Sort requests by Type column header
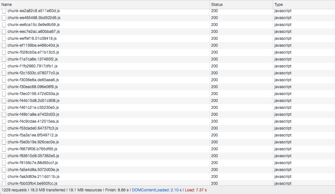 coord(304,5)
